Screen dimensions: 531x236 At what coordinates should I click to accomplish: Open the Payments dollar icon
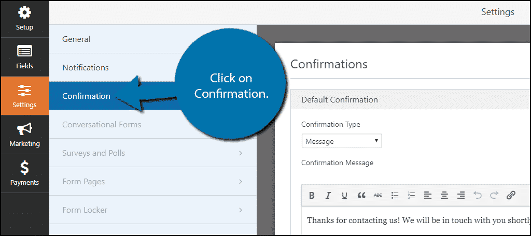coord(24,168)
